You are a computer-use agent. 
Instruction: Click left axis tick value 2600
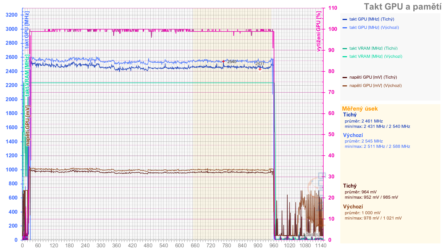point(11,57)
